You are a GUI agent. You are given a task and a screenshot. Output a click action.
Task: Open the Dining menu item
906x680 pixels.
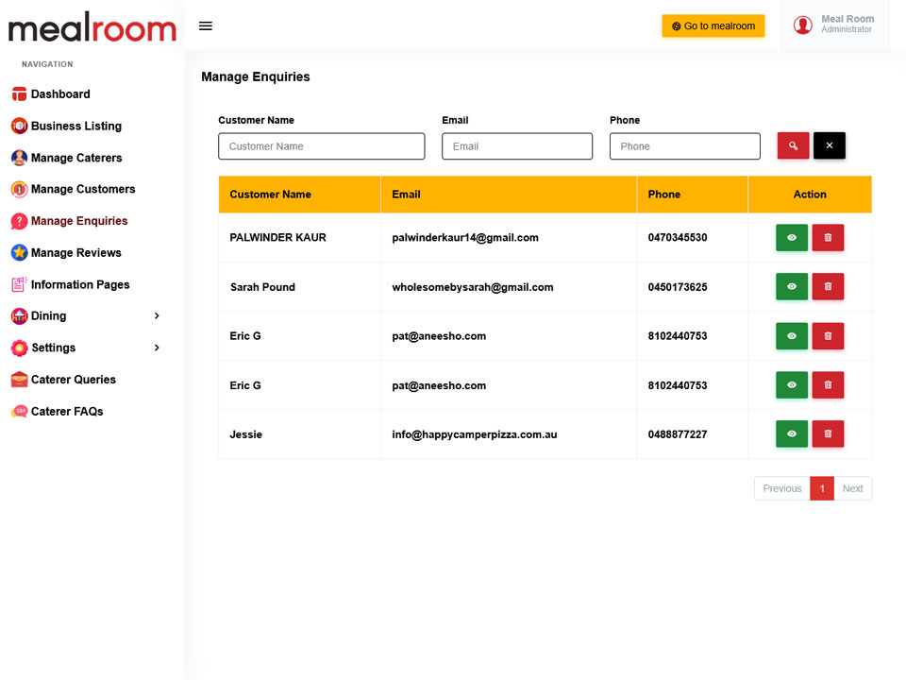click(x=48, y=315)
